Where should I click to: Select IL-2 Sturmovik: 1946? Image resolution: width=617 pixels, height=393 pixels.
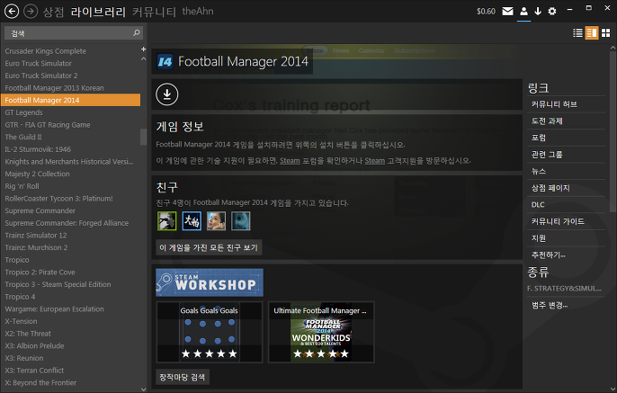pos(38,149)
